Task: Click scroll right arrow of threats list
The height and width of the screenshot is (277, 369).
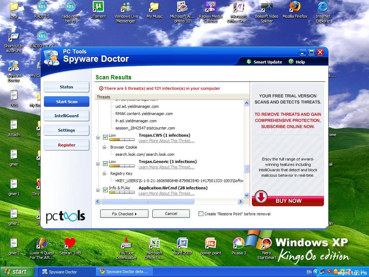Action: (x=240, y=202)
